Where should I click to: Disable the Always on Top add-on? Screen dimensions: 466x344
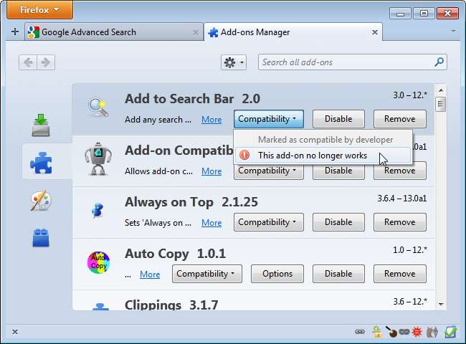point(338,222)
